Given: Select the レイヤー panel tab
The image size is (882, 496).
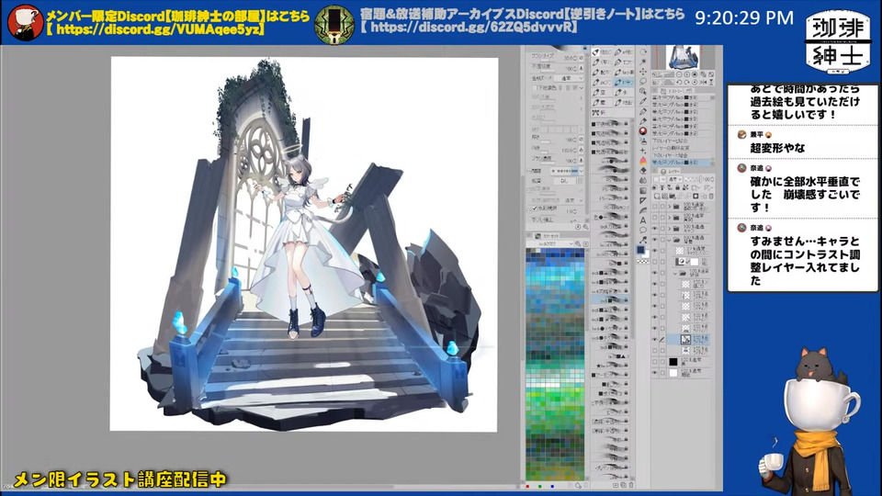Looking at the screenshot, I should (x=670, y=171).
